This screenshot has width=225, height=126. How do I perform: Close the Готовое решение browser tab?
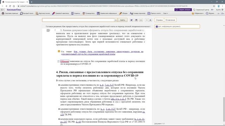coord(27,2)
